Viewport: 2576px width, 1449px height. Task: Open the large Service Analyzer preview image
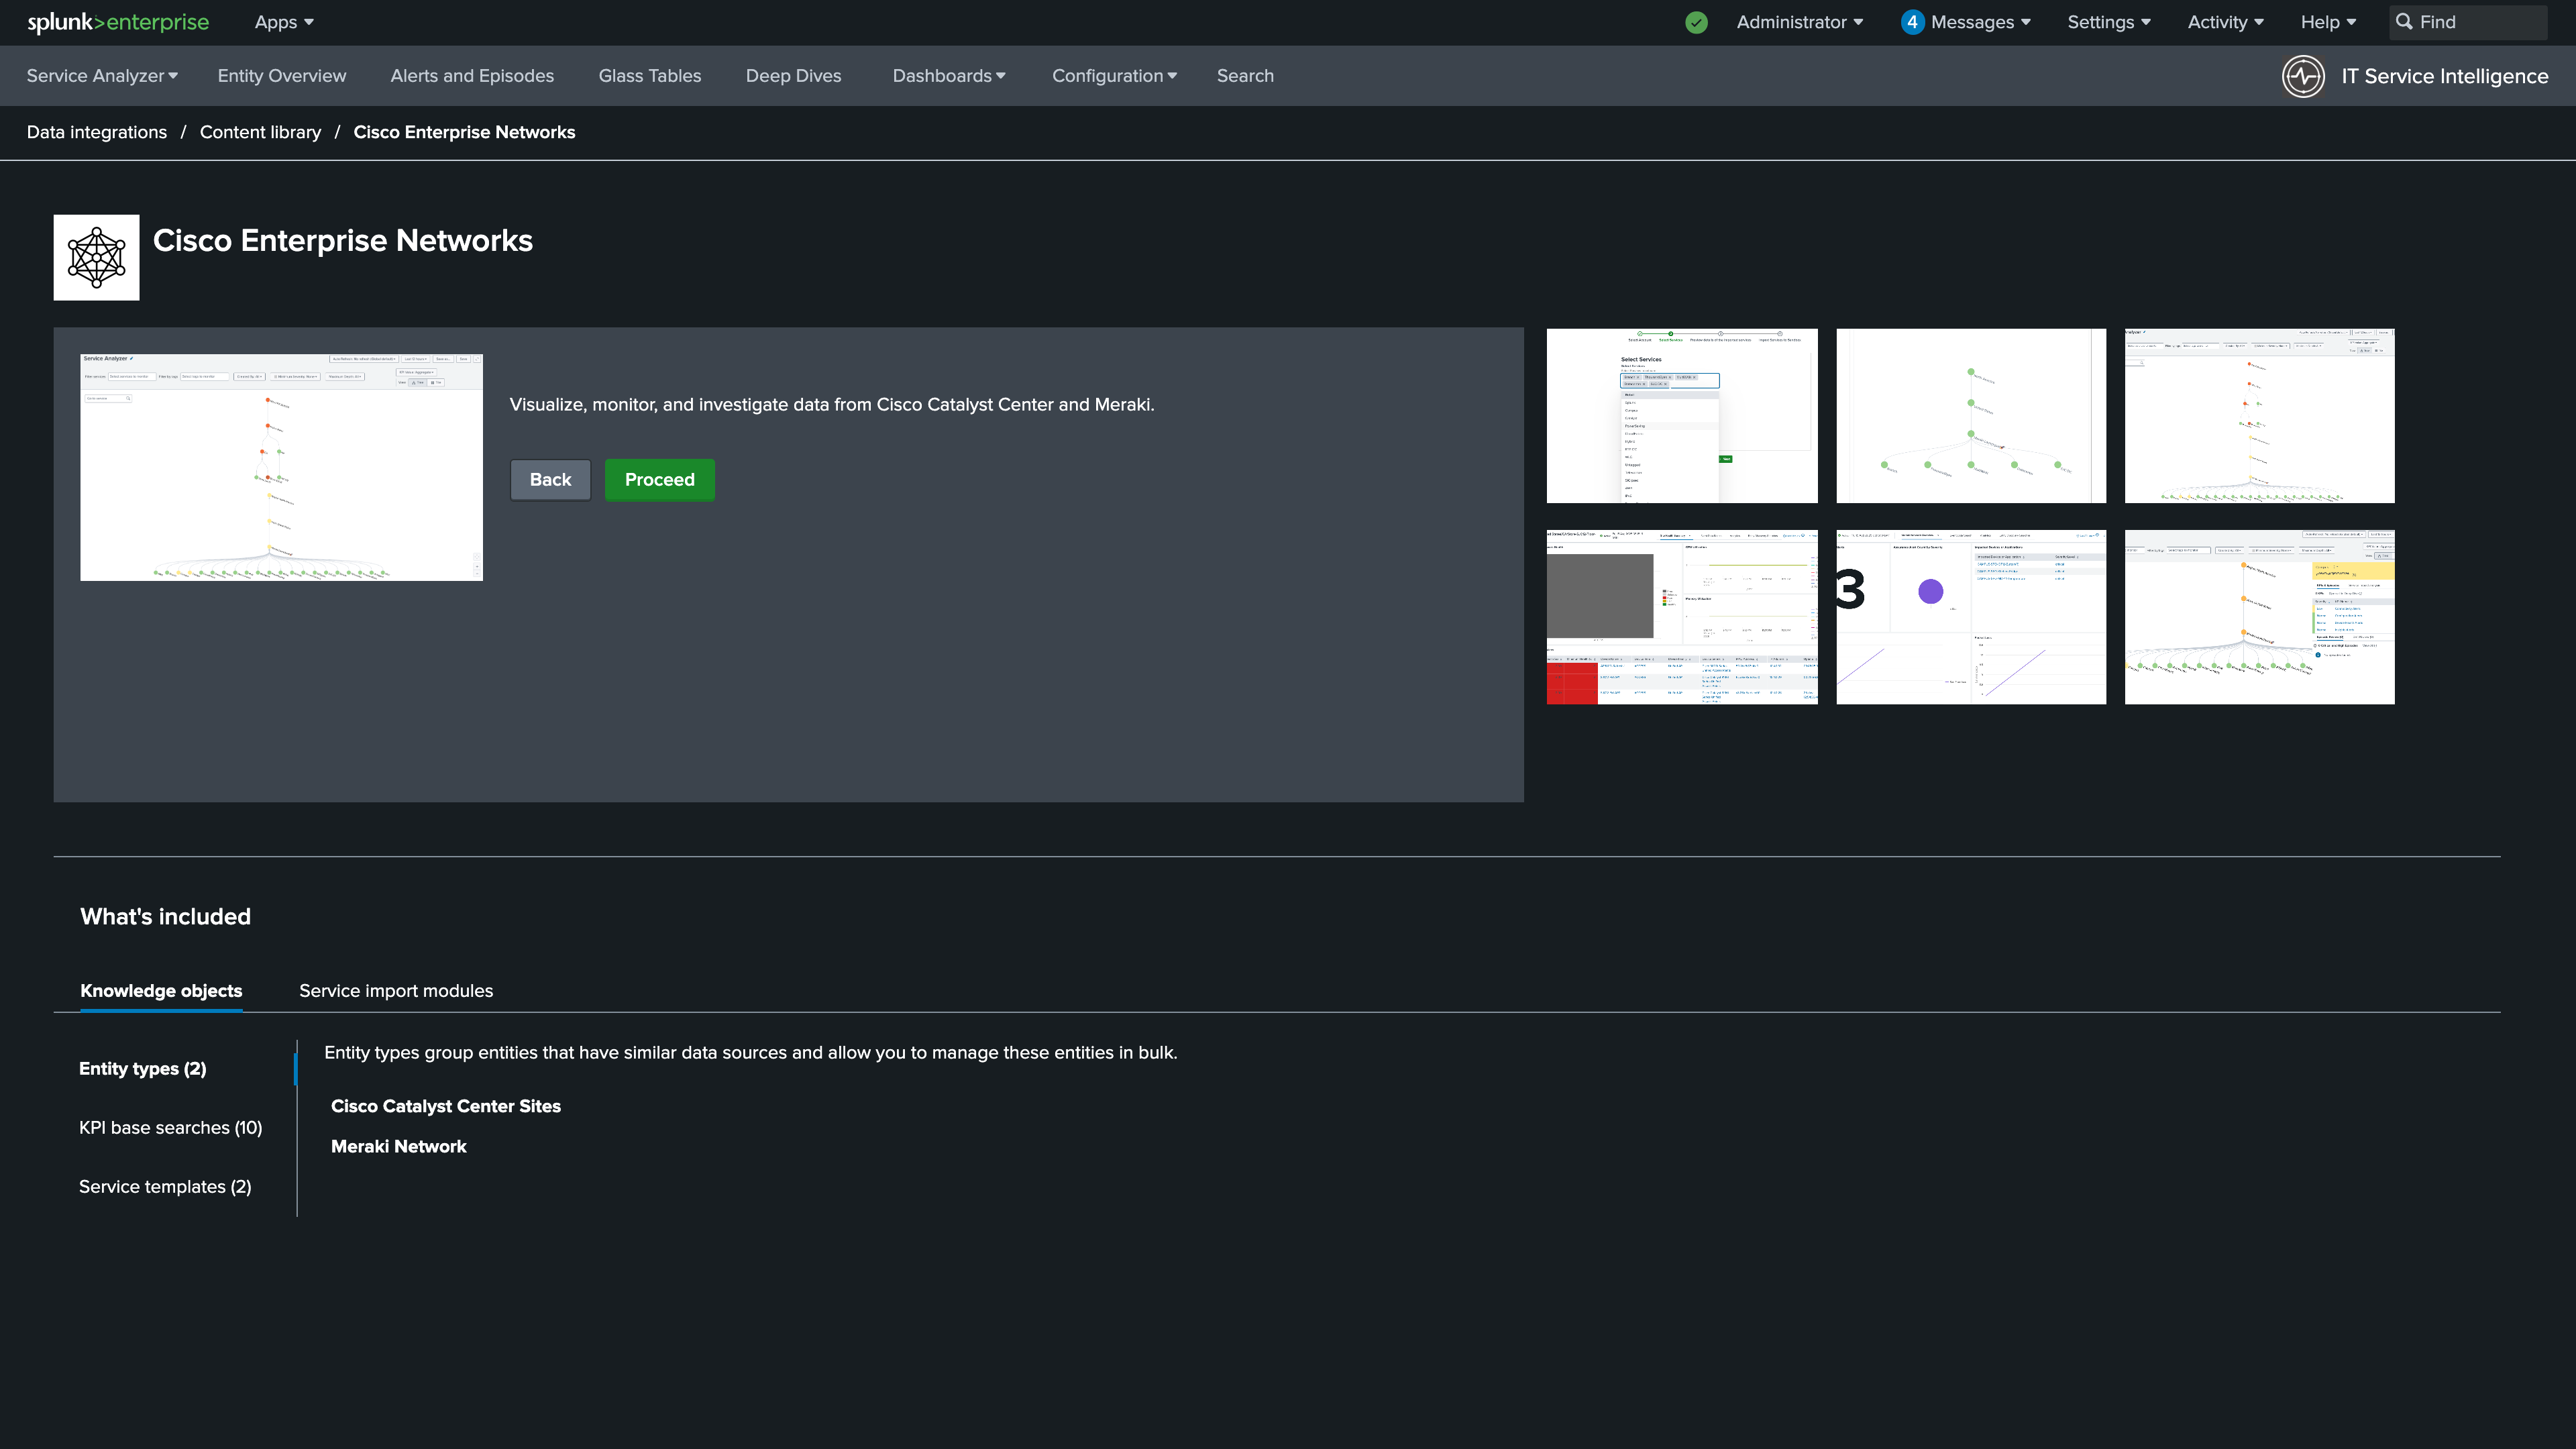(281, 467)
